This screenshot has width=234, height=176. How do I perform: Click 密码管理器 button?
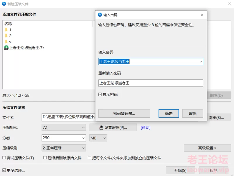pyautogui.click(x=124, y=114)
